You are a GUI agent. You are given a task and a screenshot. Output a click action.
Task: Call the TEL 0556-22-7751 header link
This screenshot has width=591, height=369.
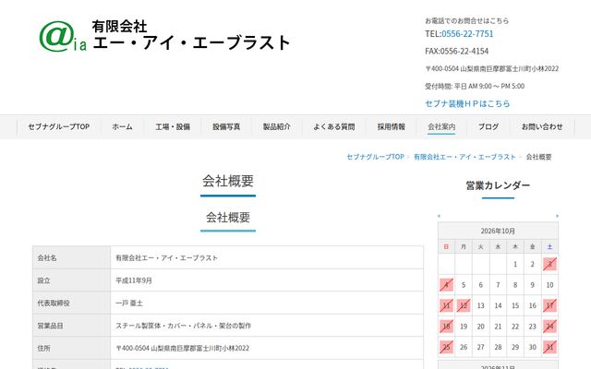[x=467, y=34]
